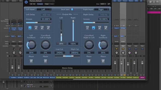
Task: Select right delay sixteenth note button
Action: point(106,28)
